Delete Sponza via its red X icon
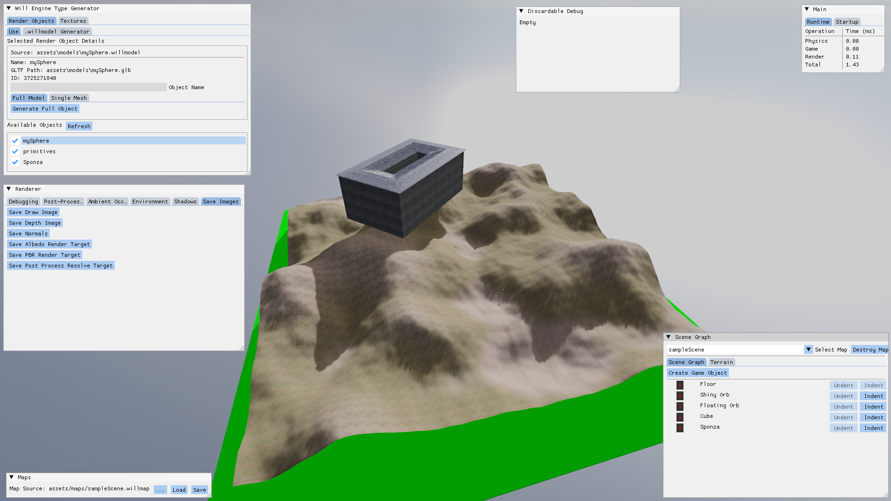 pos(680,428)
